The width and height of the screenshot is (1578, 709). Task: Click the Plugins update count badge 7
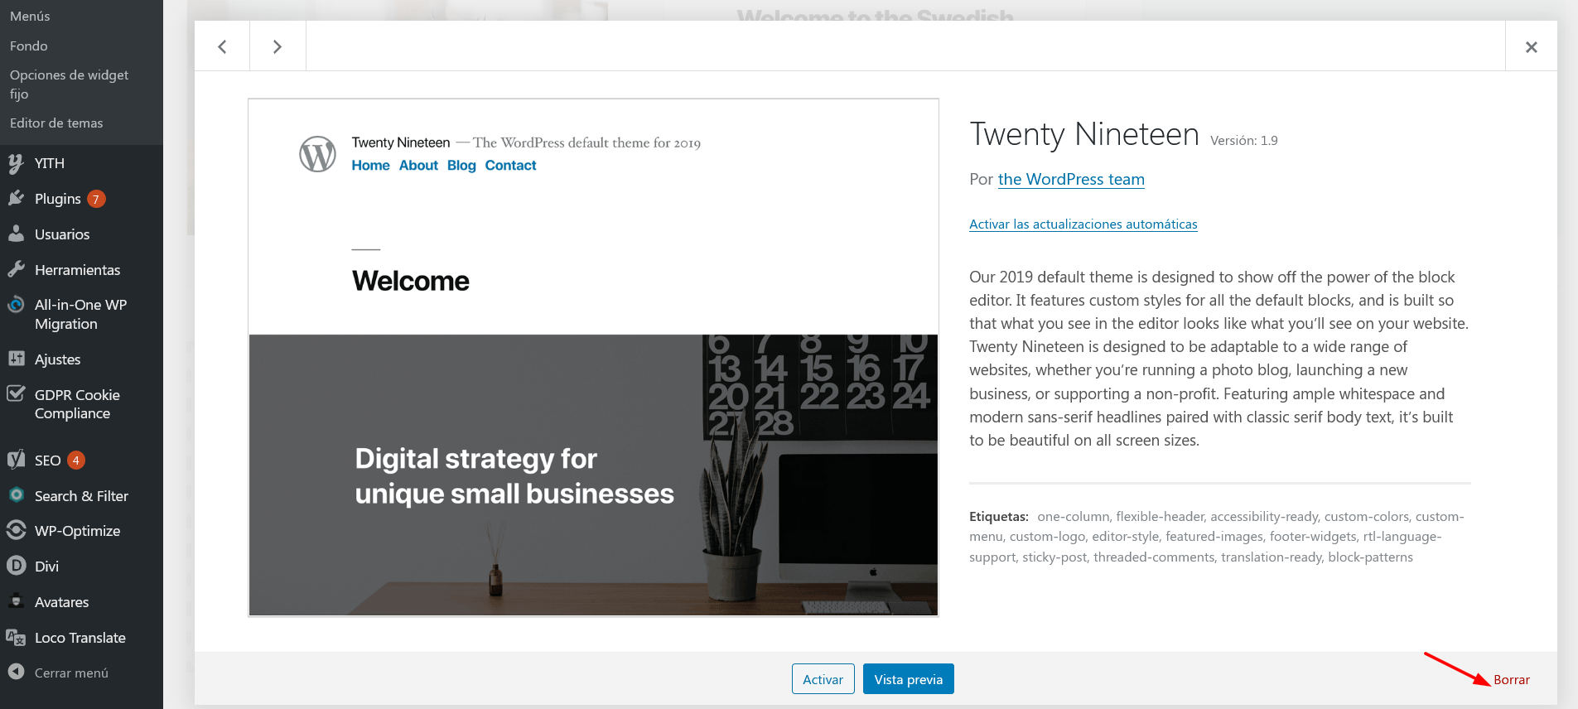coord(96,199)
